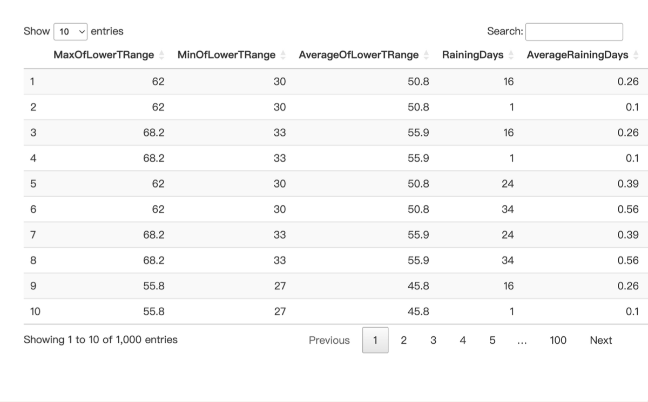Jump to last page 100
Image resolution: width=648 pixels, height=402 pixels.
[x=558, y=340]
